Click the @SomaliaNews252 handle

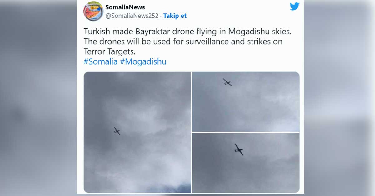(x=132, y=16)
